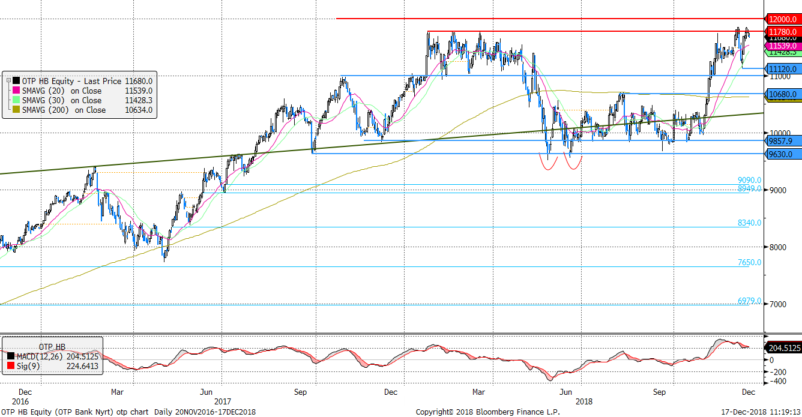
Task: Click the 'Copyright© 2018 Bloomberg Finance L.P.' notice
Action: 487,412
